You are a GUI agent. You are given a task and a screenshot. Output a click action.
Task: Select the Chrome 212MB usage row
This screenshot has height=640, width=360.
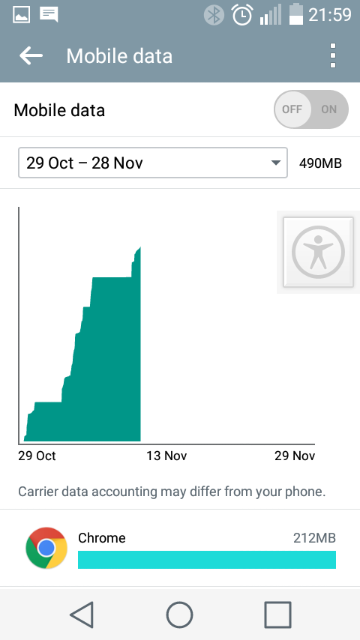(x=180, y=548)
